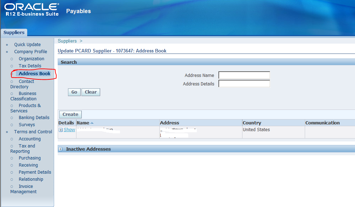
Task: Click the plus icon beside Inactive Addresses
Action: pyautogui.click(x=61, y=149)
